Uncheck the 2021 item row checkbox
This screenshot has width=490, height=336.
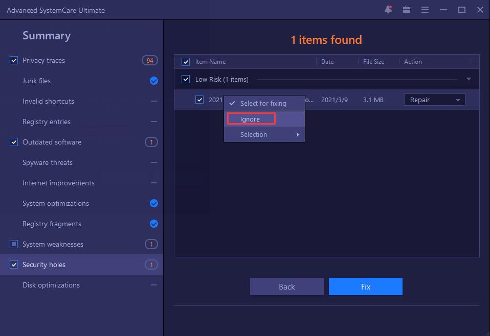coord(199,100)
